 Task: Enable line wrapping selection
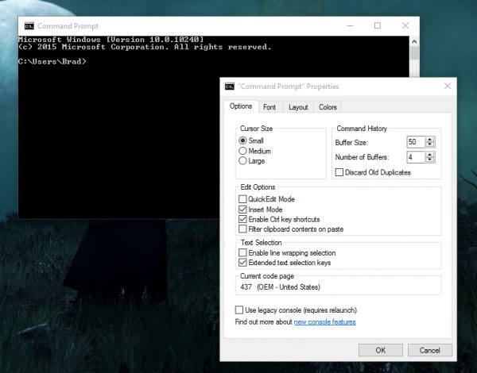242,252
